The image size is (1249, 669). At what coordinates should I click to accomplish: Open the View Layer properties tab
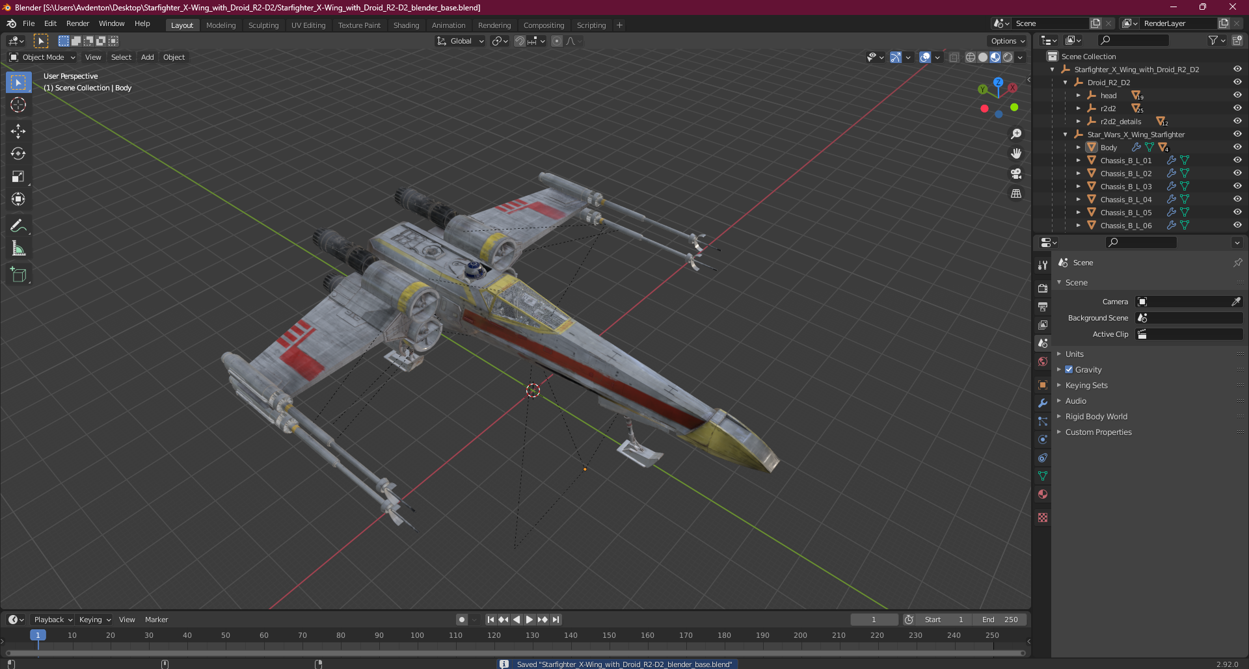[1043, 325]
